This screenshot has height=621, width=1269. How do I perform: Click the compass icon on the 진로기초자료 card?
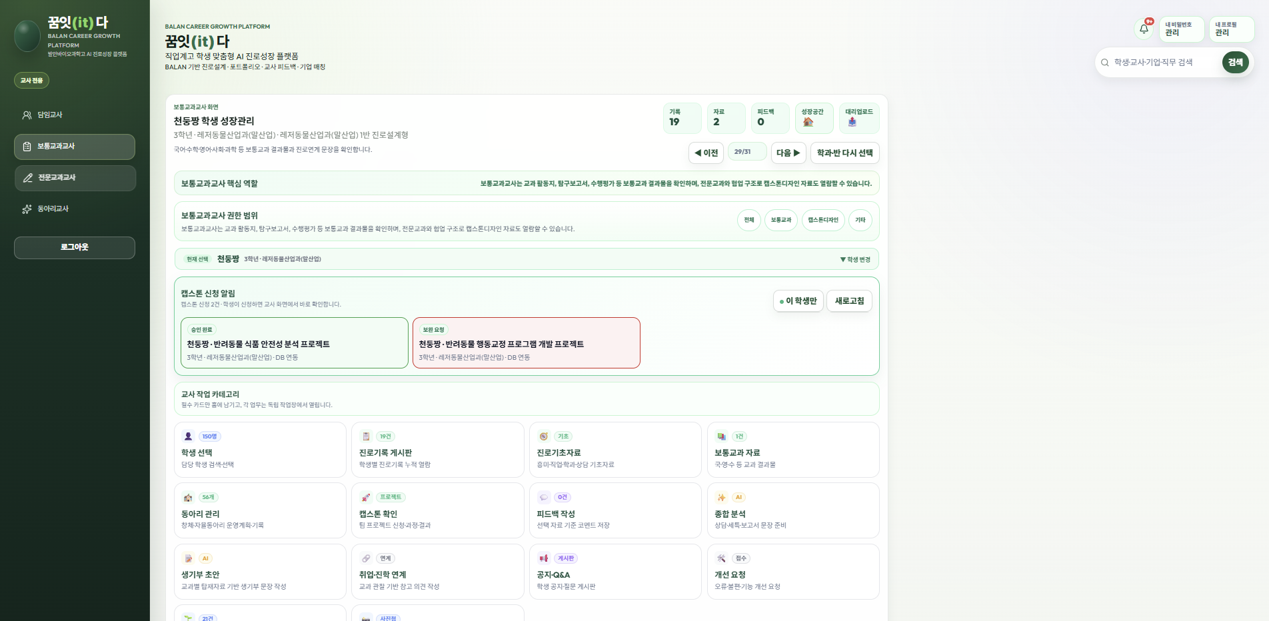544,436
